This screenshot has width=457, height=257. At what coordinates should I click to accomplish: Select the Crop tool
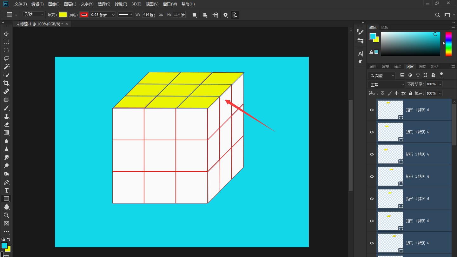(6, 83)
